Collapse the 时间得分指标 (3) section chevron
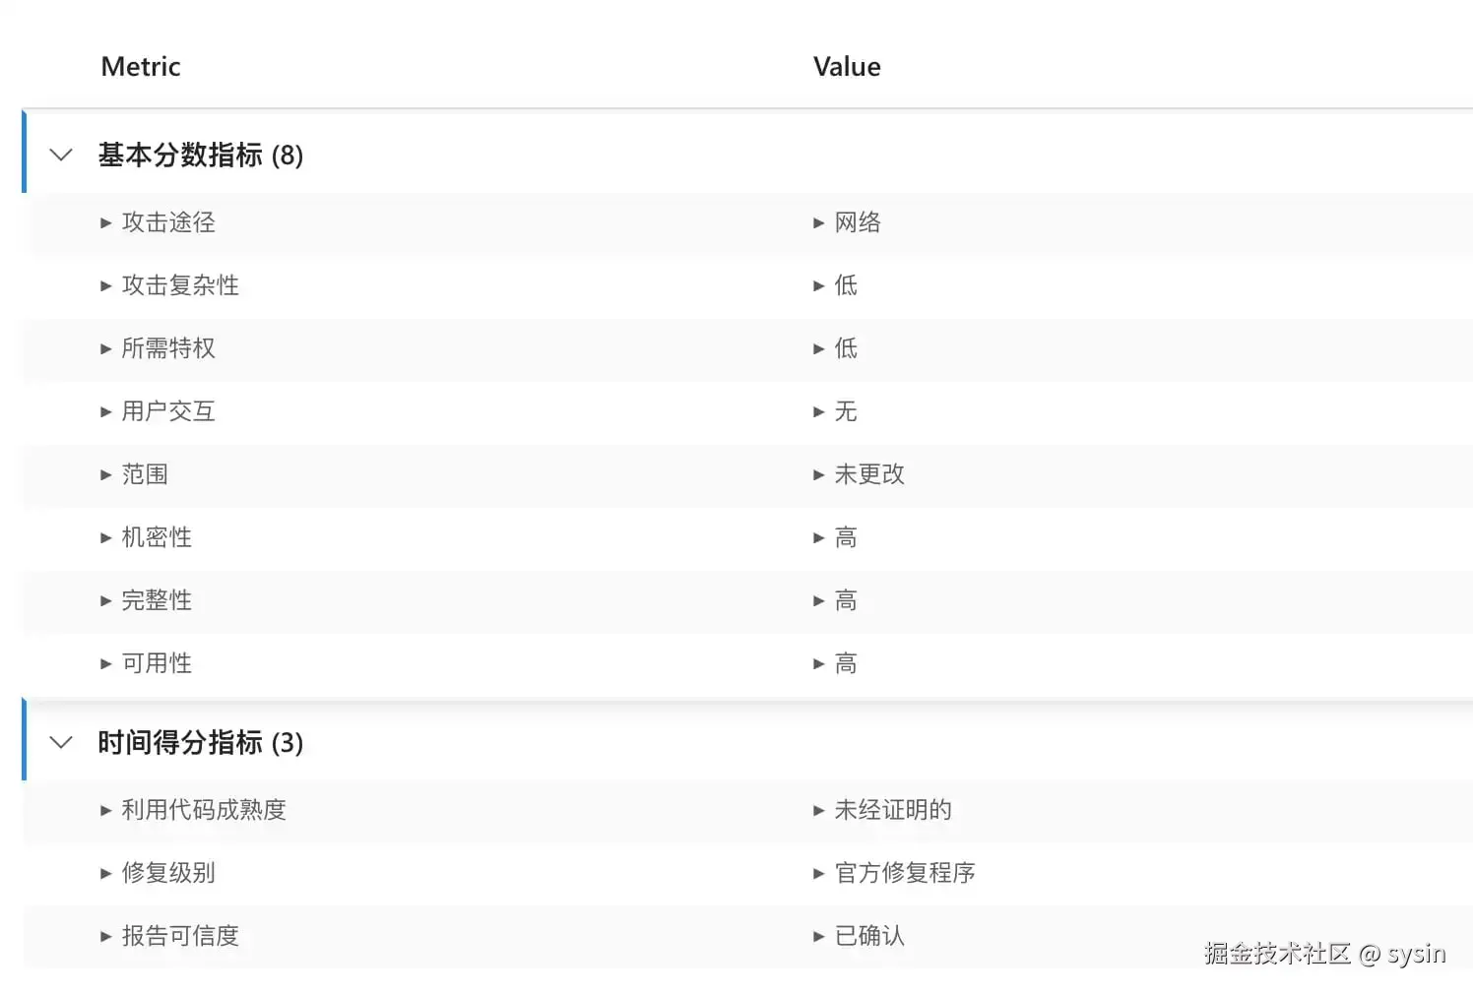The height and width of the screenshot is (994, 1473). [61, 743]
